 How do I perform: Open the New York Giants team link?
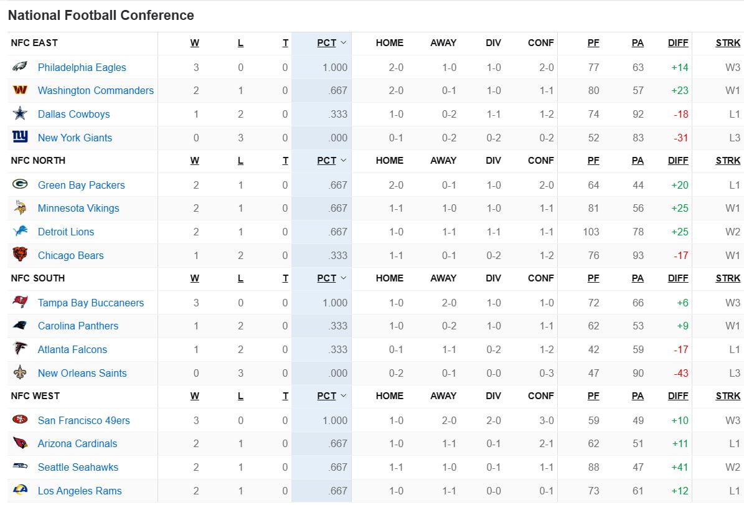[x=75, y=138]
